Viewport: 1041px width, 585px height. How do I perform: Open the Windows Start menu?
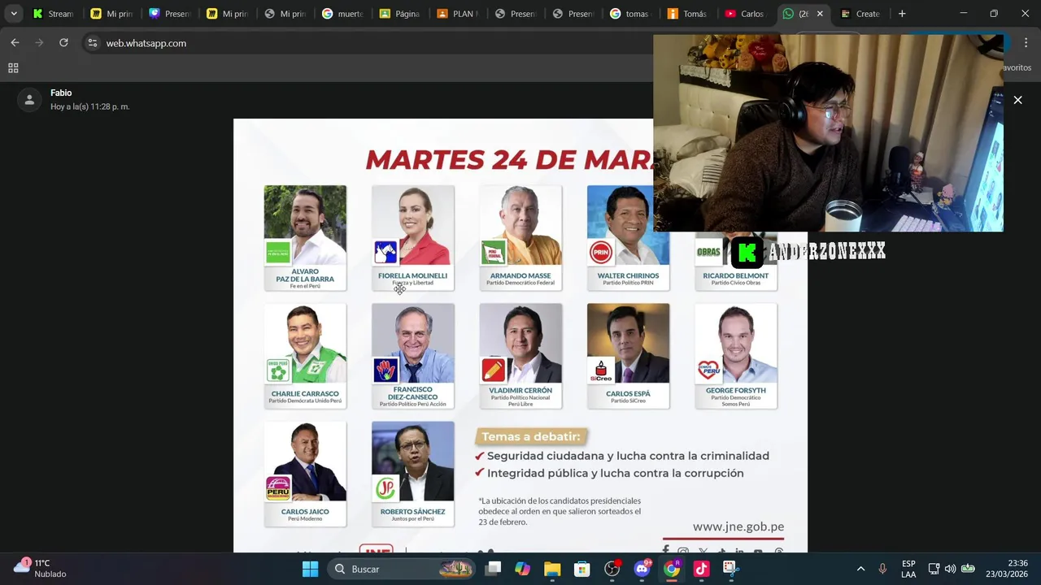coord(310,569)
